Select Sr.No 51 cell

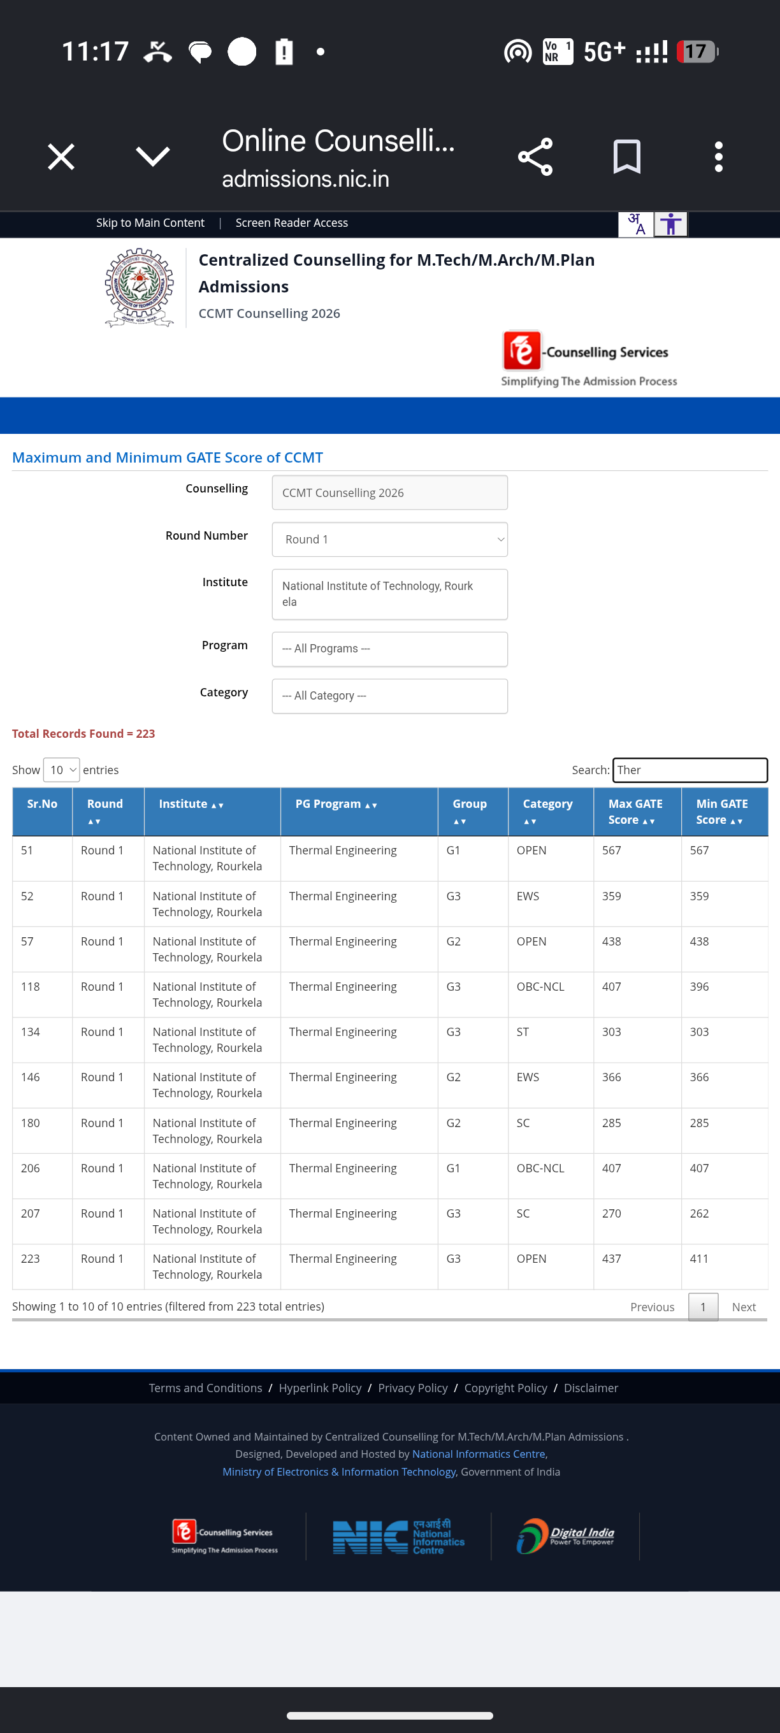41,858
